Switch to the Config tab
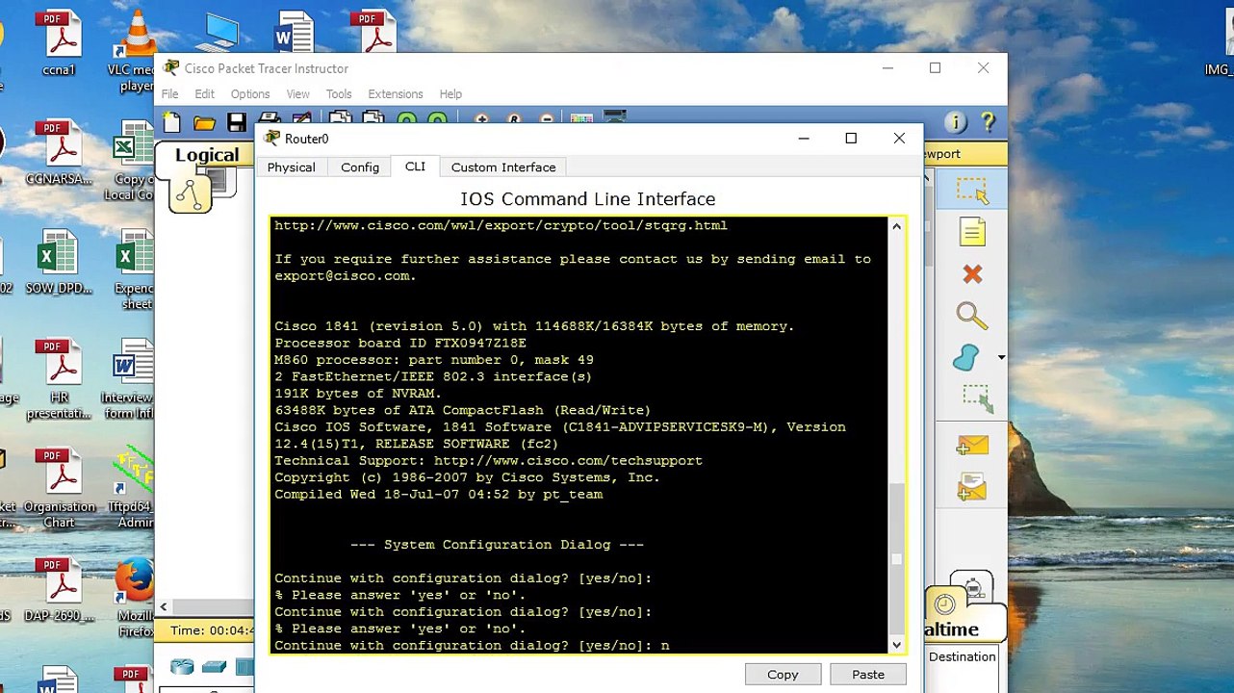1234x693 pixels. (x=360, y=167)
